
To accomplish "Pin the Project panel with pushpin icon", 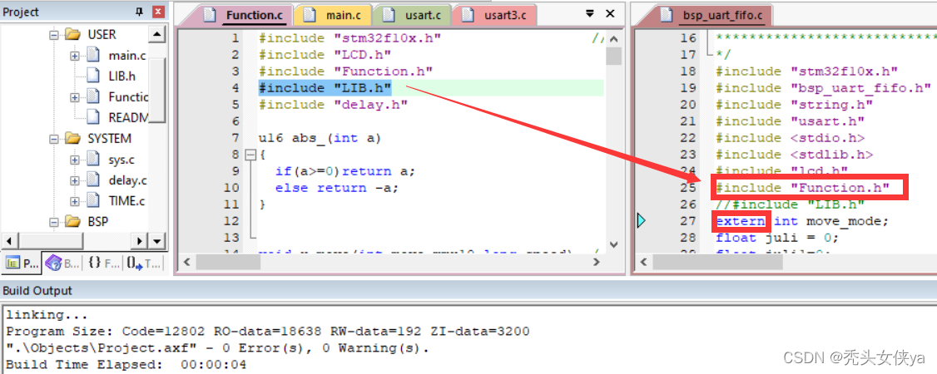I will point(139,12).
